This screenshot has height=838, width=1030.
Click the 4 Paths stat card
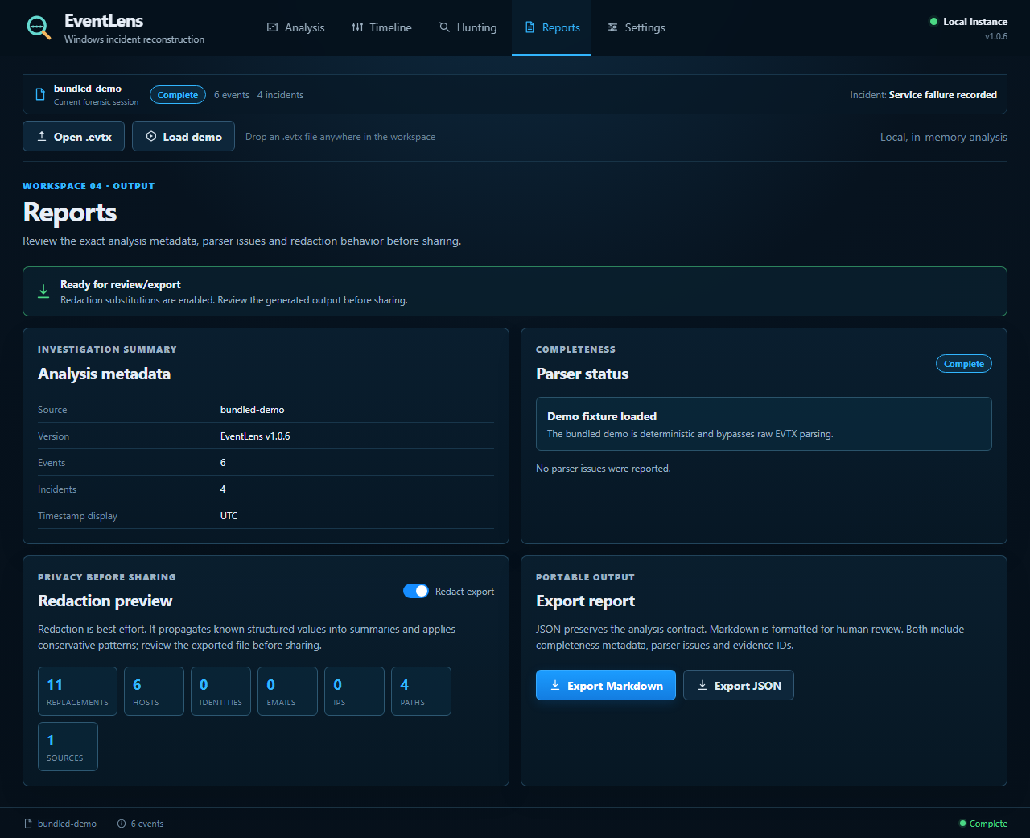pyautogui.click(x=421, y=691)
